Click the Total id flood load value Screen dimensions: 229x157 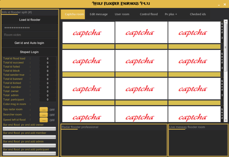pyautogui.click(x=48, y=59)
